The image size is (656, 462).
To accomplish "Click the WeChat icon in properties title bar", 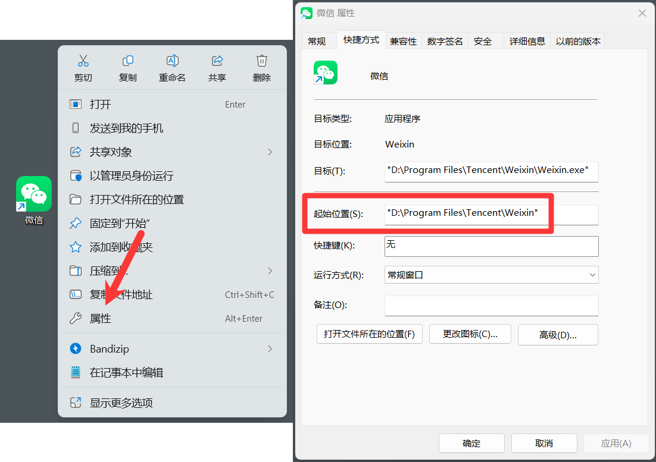I will point(307,13).
